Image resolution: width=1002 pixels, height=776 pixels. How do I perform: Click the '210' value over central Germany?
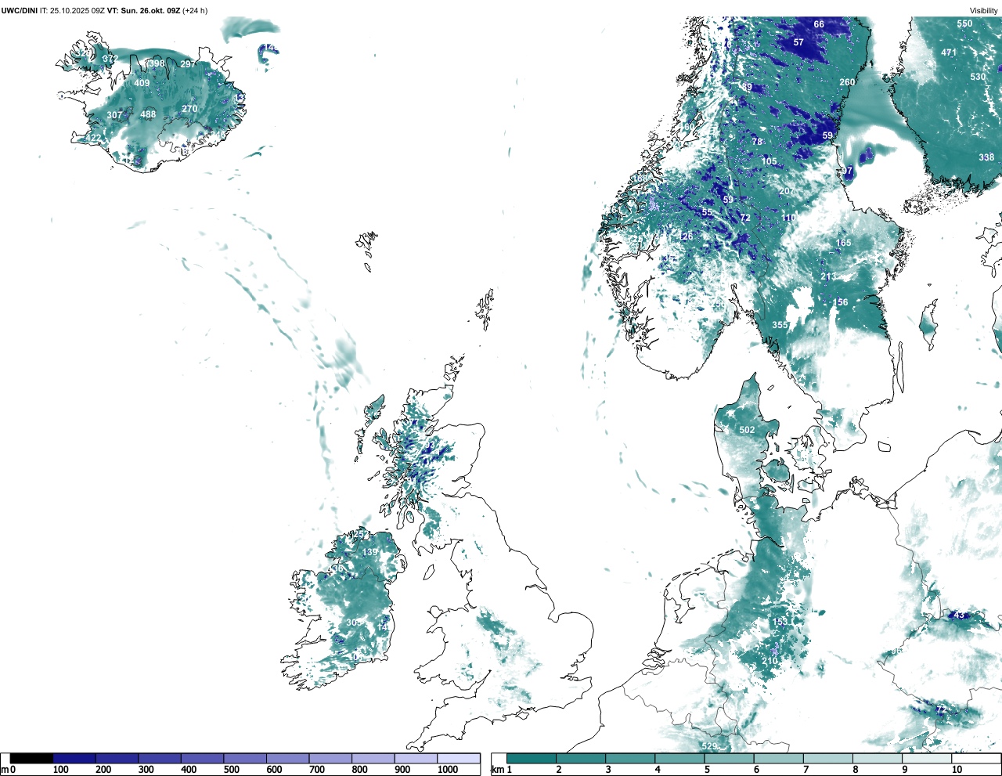770,661
